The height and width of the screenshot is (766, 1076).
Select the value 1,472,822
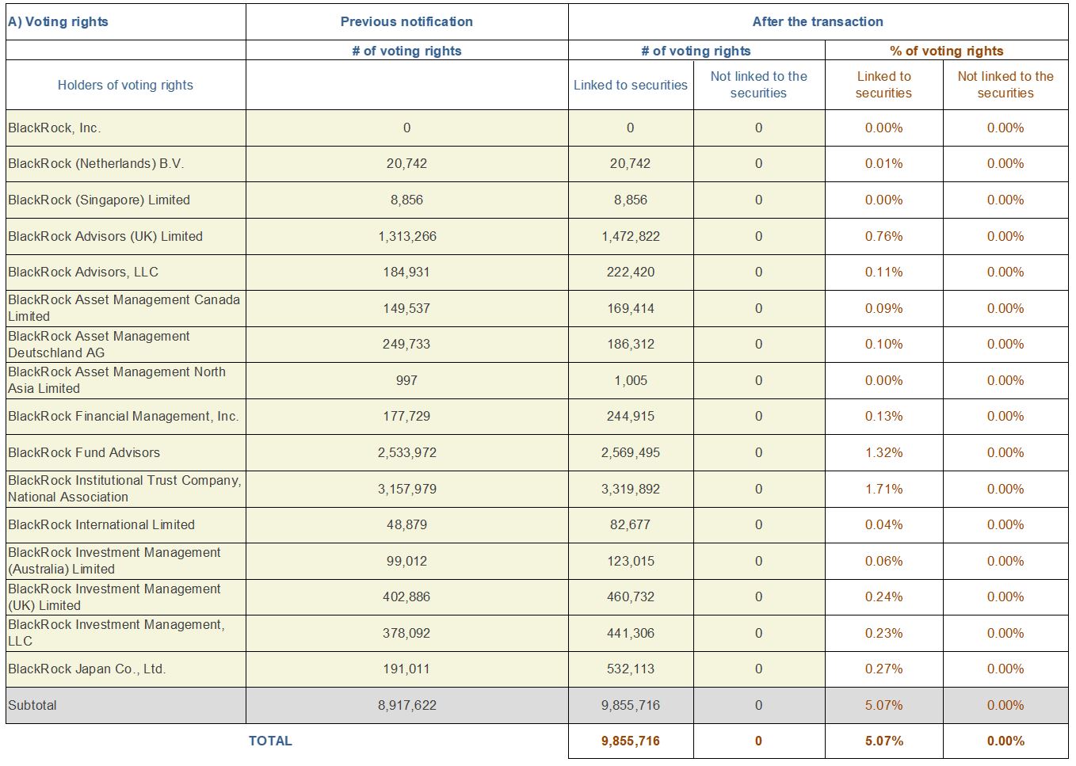click(x=631, y=236)
